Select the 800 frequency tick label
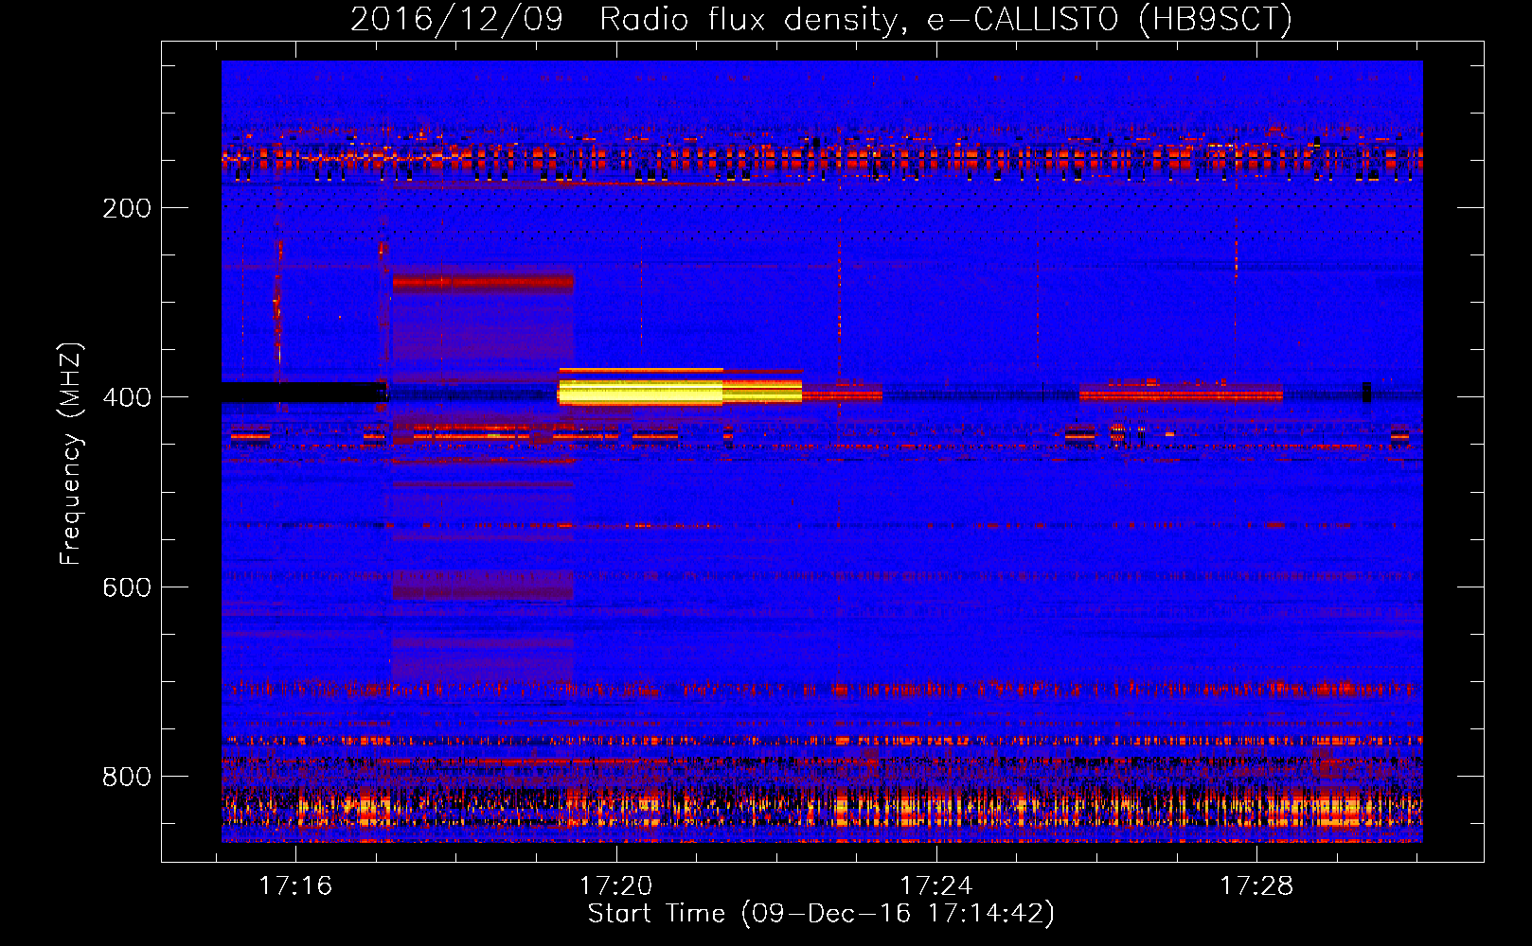1532x946 pixels. 127,777
